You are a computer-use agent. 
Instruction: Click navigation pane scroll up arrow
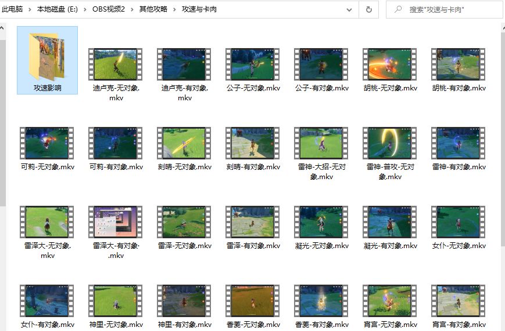click(x=2, y=28)
